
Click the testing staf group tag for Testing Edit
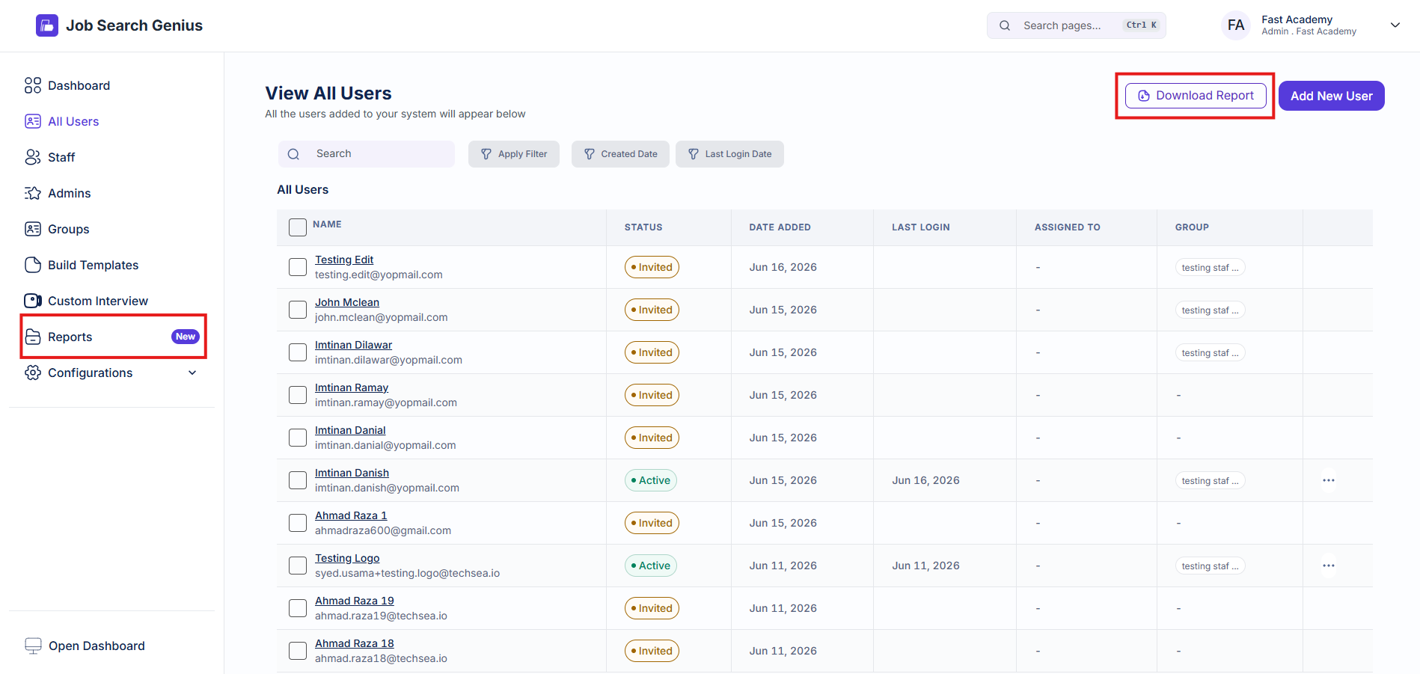pos(1210,268)
